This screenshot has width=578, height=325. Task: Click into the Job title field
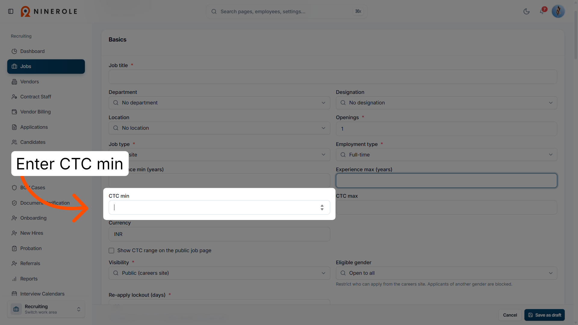point(333,77)
